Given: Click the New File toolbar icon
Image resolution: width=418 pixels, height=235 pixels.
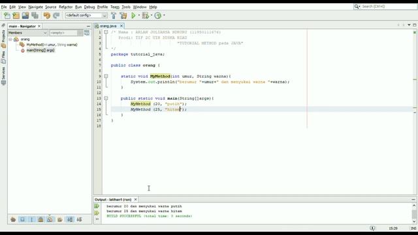Looking at the screenshot, I should pyautogui.click(x=7, y=16).
